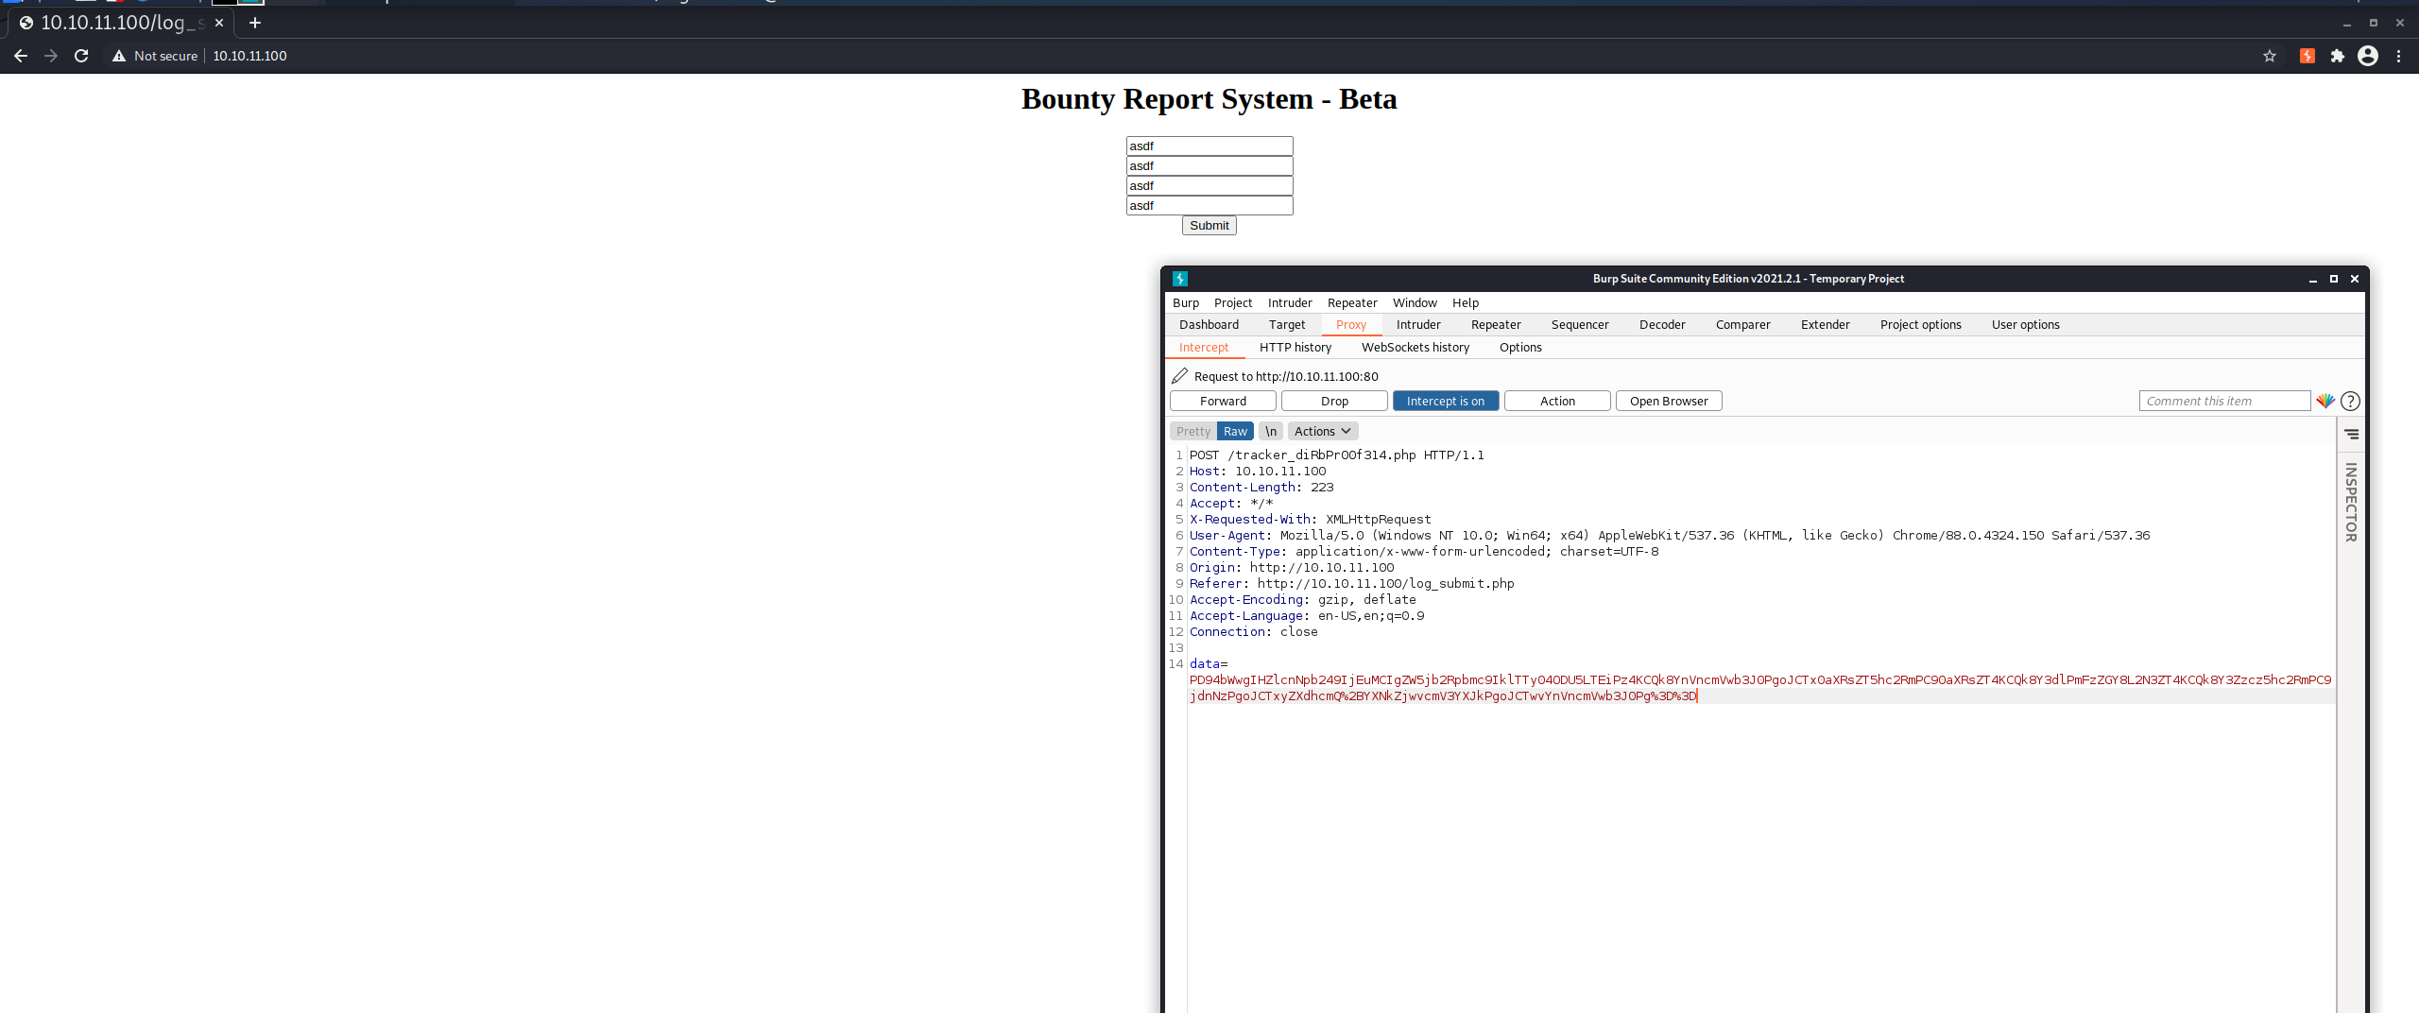
Task: Click Submit on bounty report form
Action: [x=1209, y=225]
